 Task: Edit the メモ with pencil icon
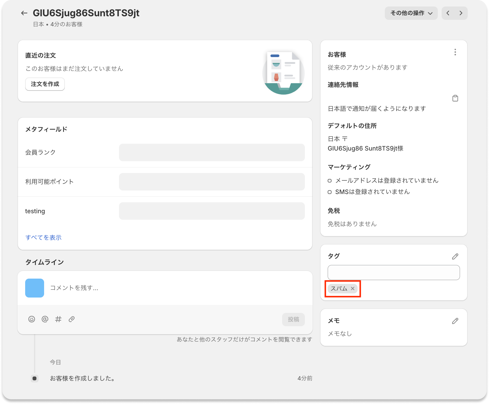[455, 321]
